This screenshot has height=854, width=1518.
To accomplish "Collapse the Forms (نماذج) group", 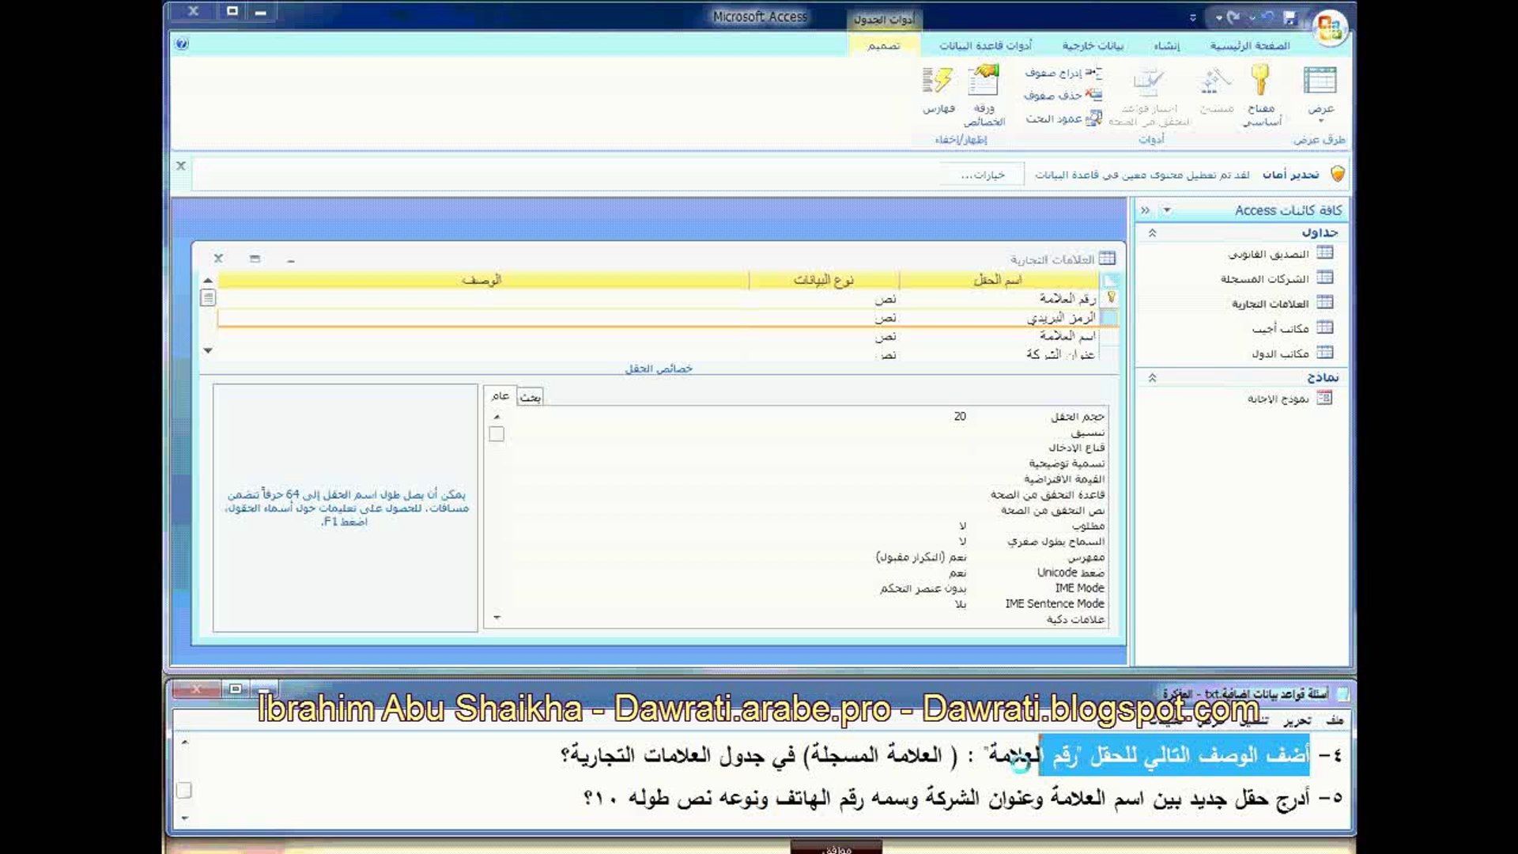I will [x=1152, y=378].
